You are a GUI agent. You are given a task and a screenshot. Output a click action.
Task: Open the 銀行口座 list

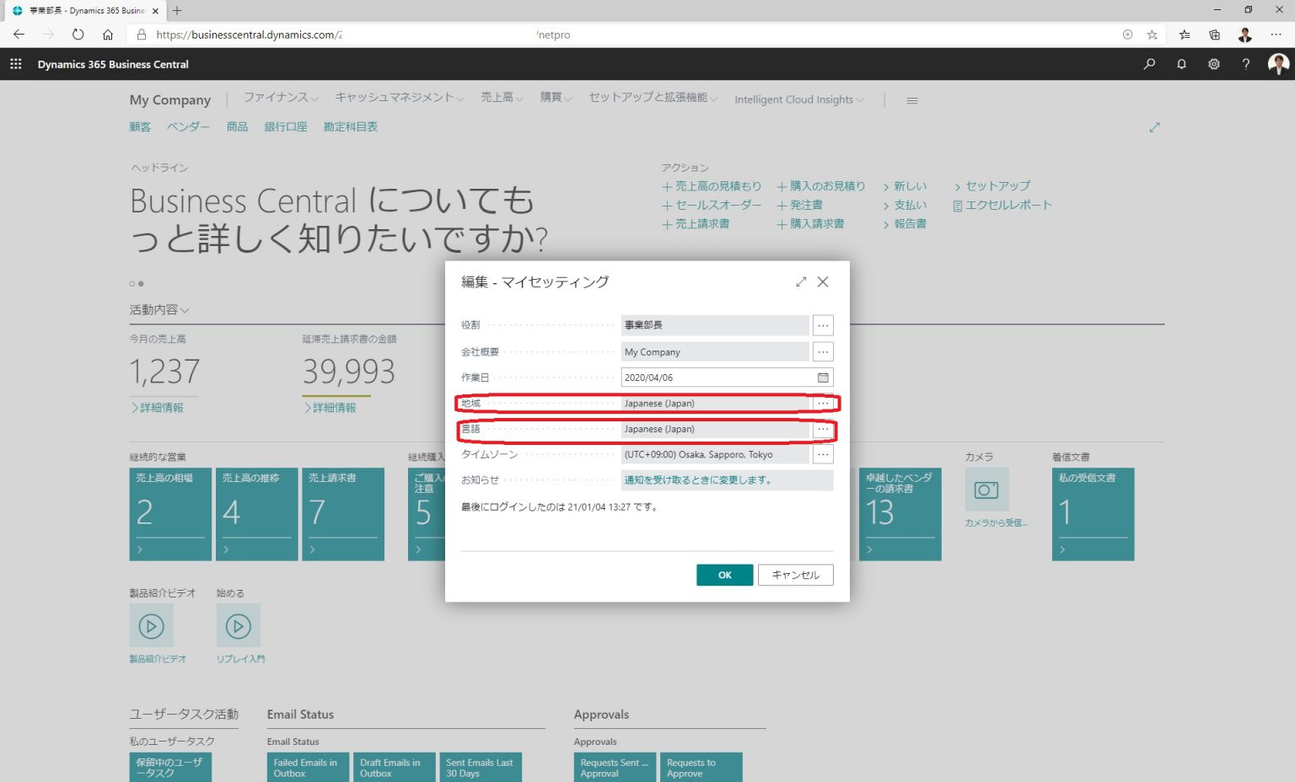point(286,127)
